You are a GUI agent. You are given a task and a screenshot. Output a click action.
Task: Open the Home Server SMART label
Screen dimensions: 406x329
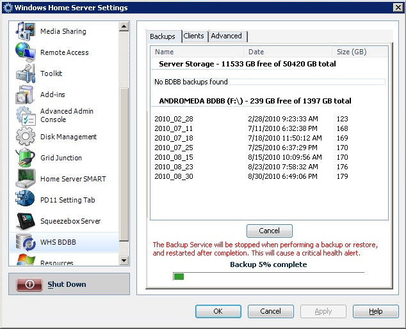pos(73,179)
